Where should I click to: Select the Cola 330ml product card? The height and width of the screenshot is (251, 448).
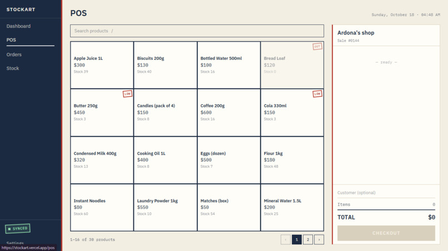[x=292, y=112]
